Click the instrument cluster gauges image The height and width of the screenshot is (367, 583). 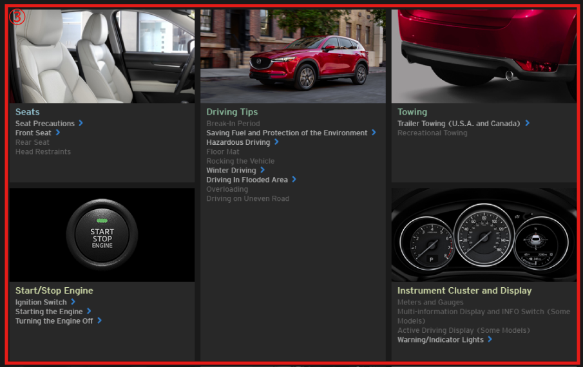click(x=484, y=235)
